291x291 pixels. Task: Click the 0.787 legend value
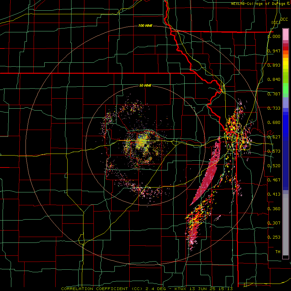pyautogui.click(x=274, y=94)
